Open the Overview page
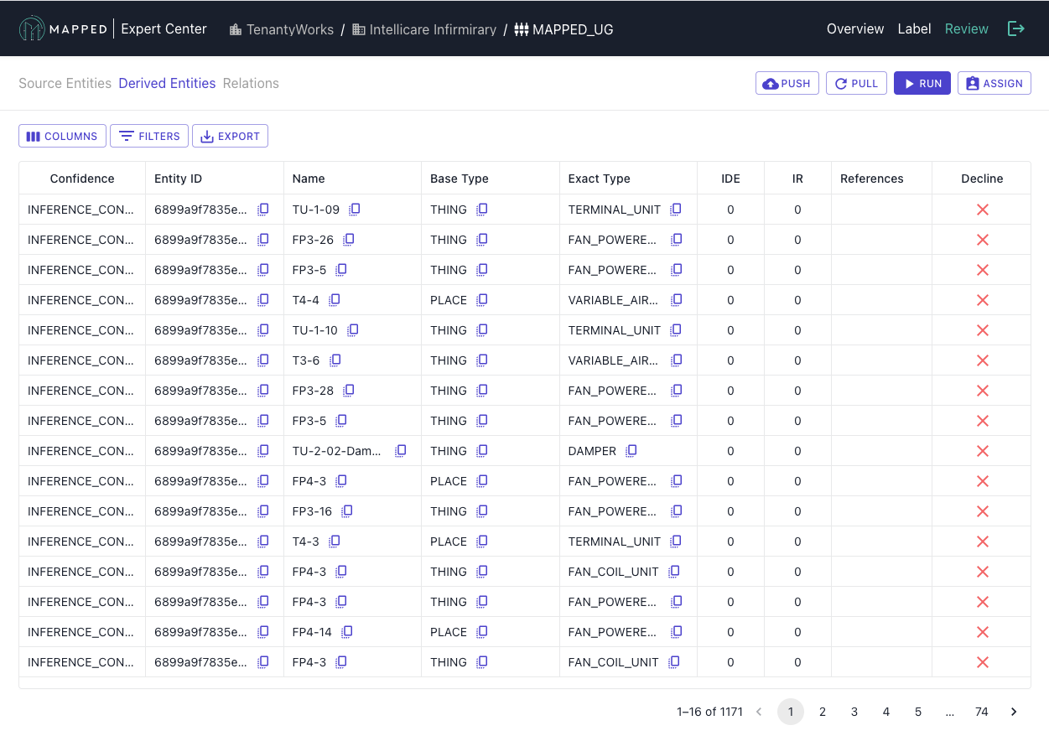This screenshot has width=1049, height=741. 855,28
